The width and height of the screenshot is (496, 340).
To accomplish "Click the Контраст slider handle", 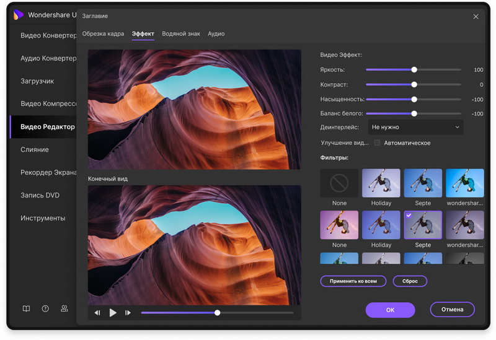I will [x=414, y=84].
